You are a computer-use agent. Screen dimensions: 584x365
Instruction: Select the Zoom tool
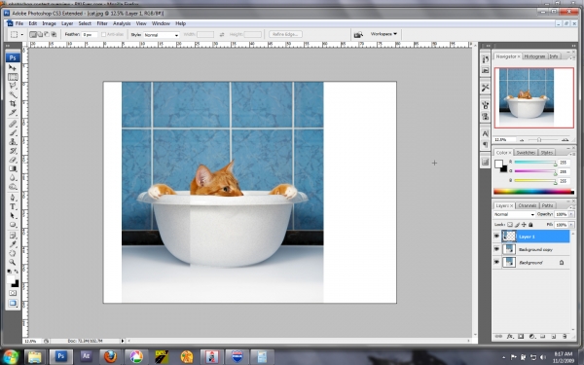tap(13, 262)
